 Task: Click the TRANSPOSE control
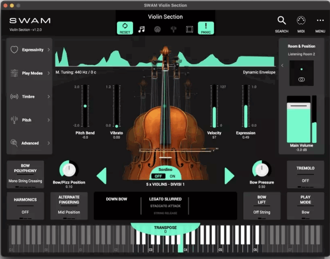tap(165, 229)
